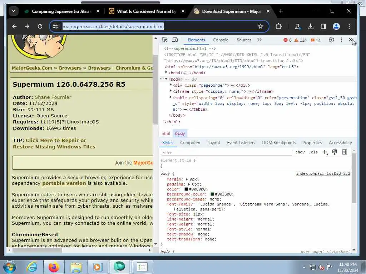Image resolution: width=366 pixels, height=274 pixels.
Task: Click the Repair Missing Windows Files tip
Action: (54, 143)
